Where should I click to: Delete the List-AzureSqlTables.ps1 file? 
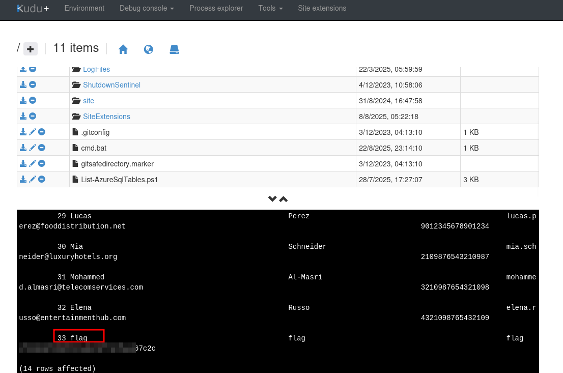(42, 180)
